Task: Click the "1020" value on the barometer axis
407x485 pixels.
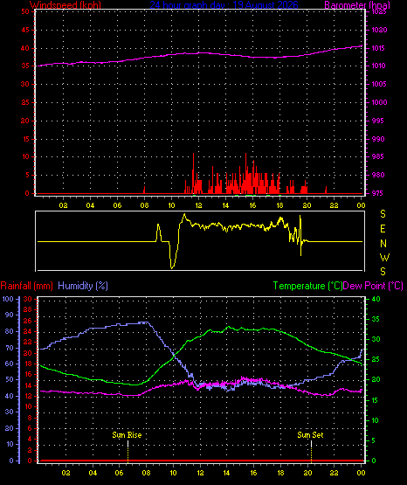Action: click(379, 30)
